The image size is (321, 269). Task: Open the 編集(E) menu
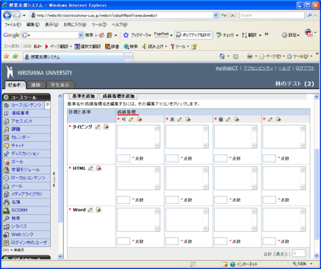(33, 25)
